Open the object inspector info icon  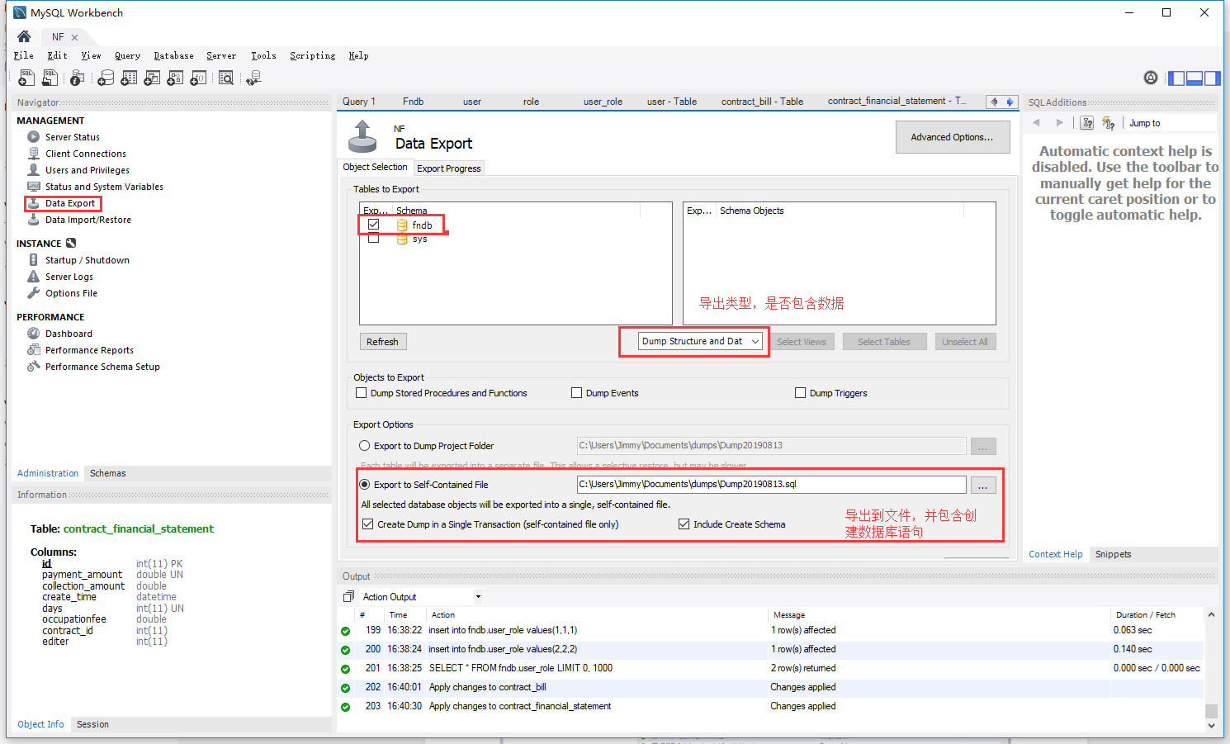click(x=77, y=78)
